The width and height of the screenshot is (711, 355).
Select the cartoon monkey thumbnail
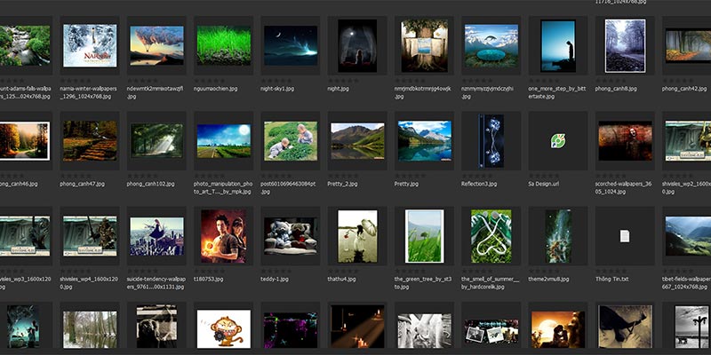tap(224, 328)
